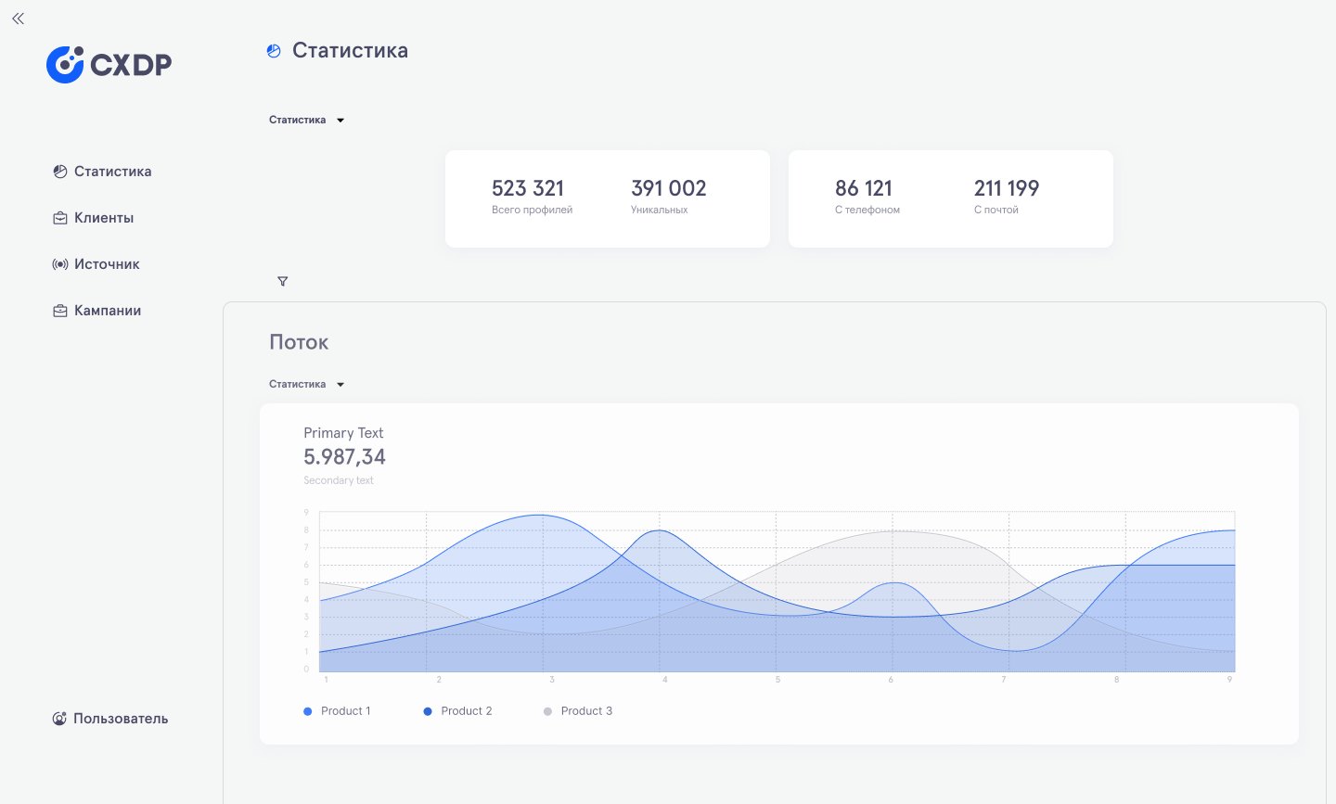Toggle Product 2 legend series
The width and height of the screenshot is (1336, 804).
pyautogui.click(x=457, y=711)
